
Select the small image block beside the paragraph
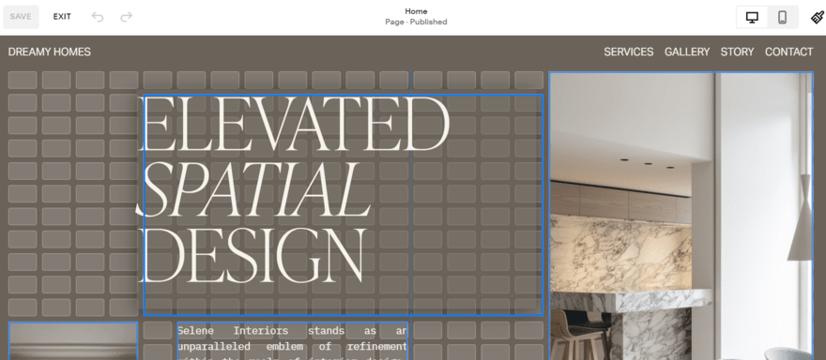[73, 341]
